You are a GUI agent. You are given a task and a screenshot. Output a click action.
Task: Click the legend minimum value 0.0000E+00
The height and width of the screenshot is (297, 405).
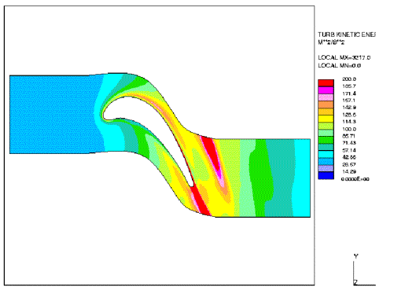pyautogui.click(x=355, y=179)
